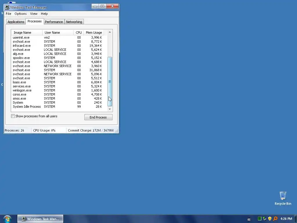297x223 pixels.
Task: Minimize the Task Manager window
Action: click(95, 6)
